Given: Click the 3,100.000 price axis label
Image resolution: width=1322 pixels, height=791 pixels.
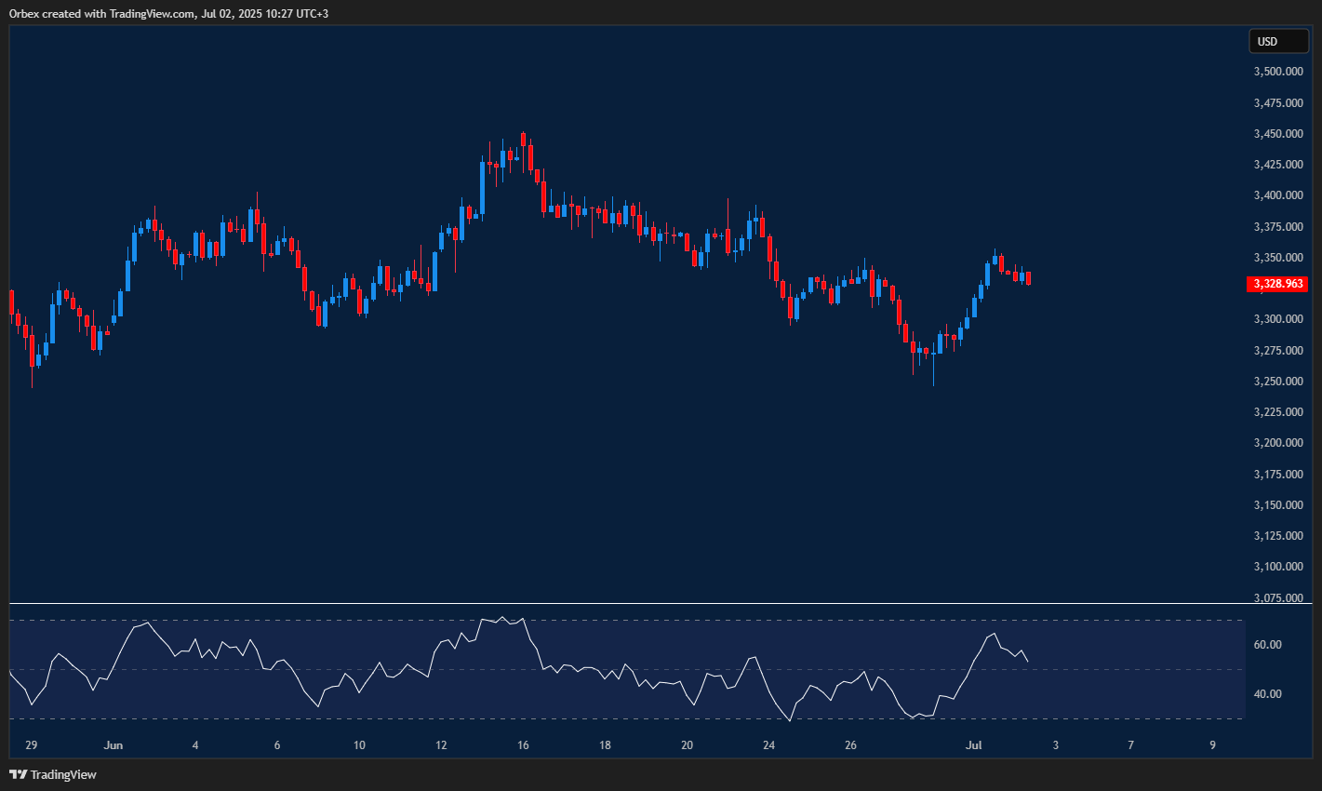Looking at the screenshot, I should 1277,567.
